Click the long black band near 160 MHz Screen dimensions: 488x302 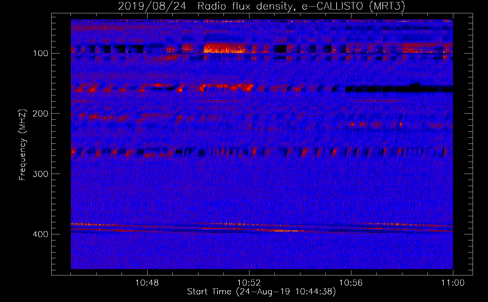pos(399,88)
